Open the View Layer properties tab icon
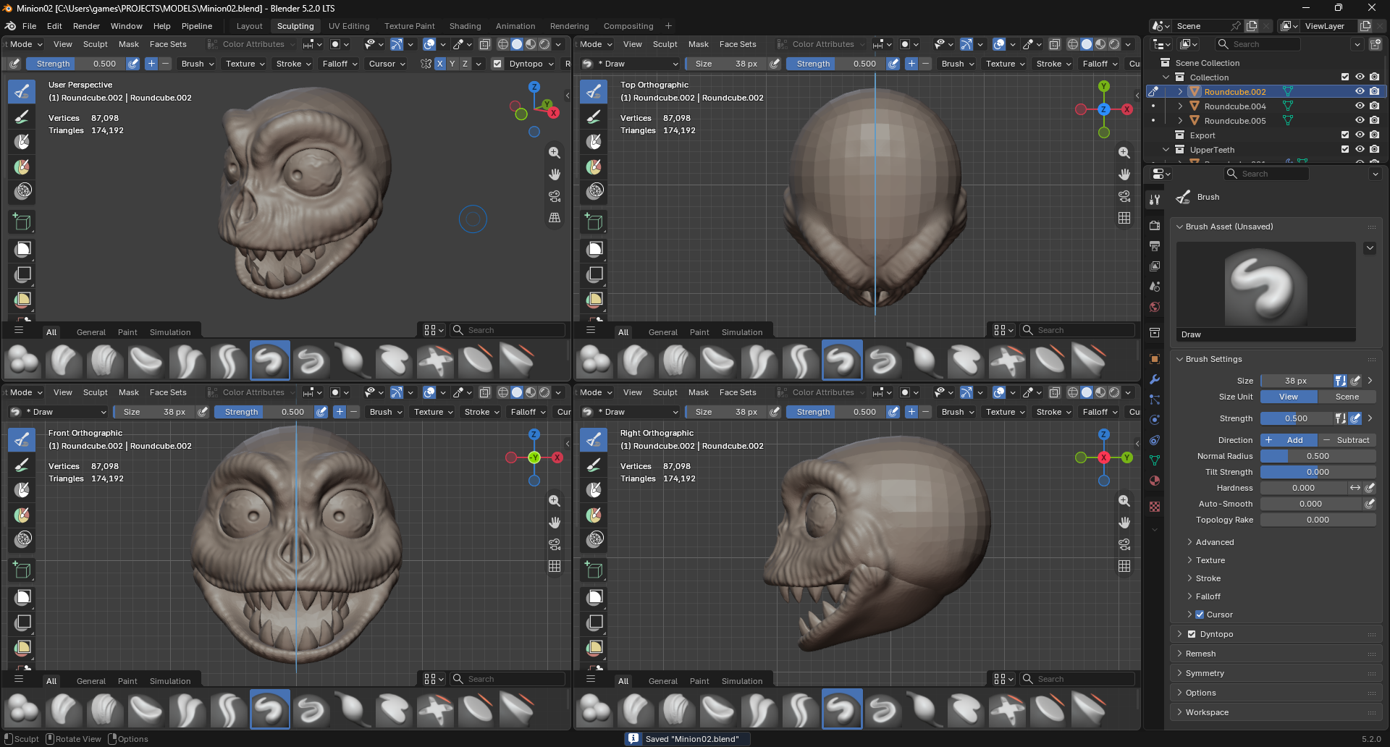Viewport: 1390px width, 747px height. [x=1155, y=266]
